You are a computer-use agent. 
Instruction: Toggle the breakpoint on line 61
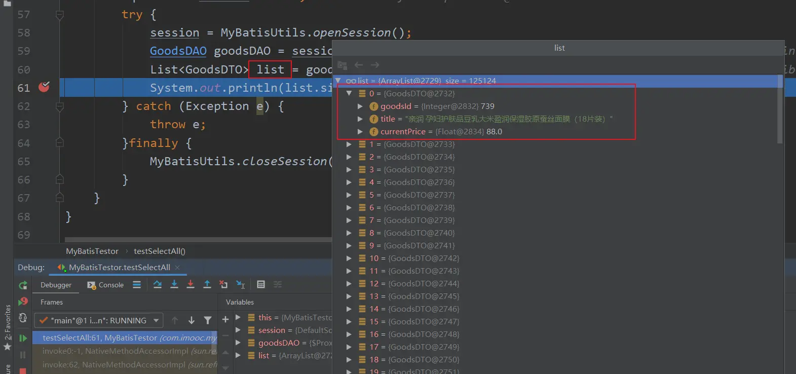click(44, 87)
